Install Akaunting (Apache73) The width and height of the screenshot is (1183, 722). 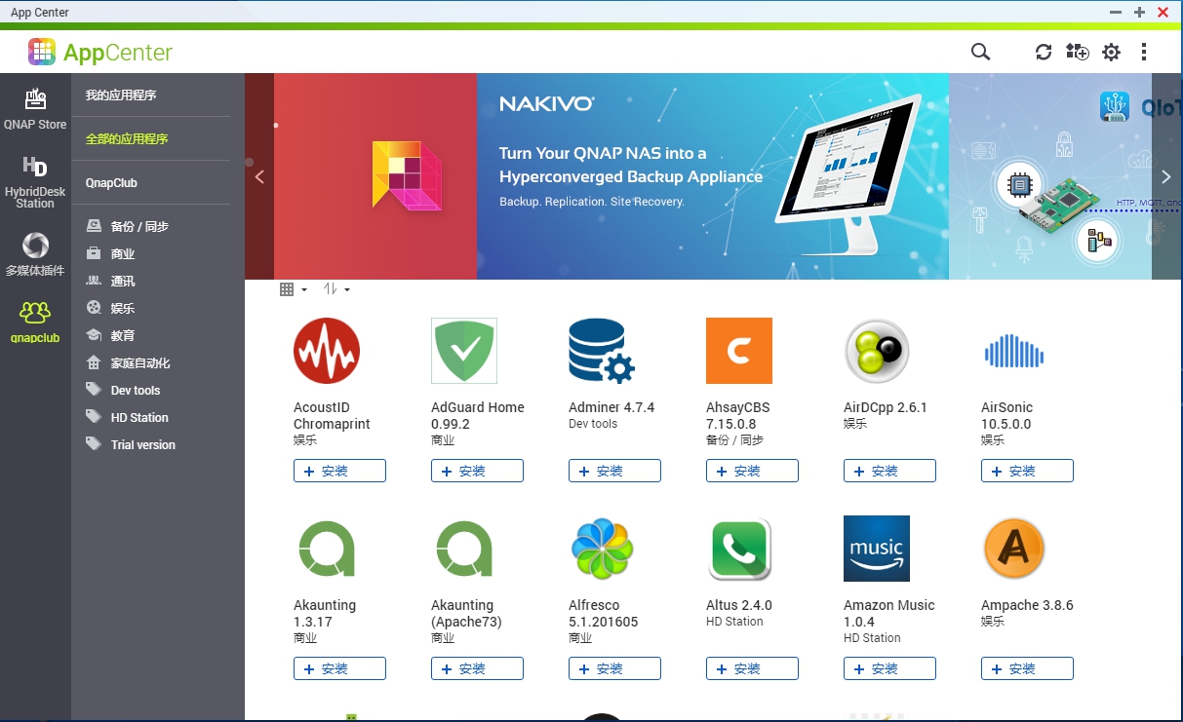click(x=477, y=668)
